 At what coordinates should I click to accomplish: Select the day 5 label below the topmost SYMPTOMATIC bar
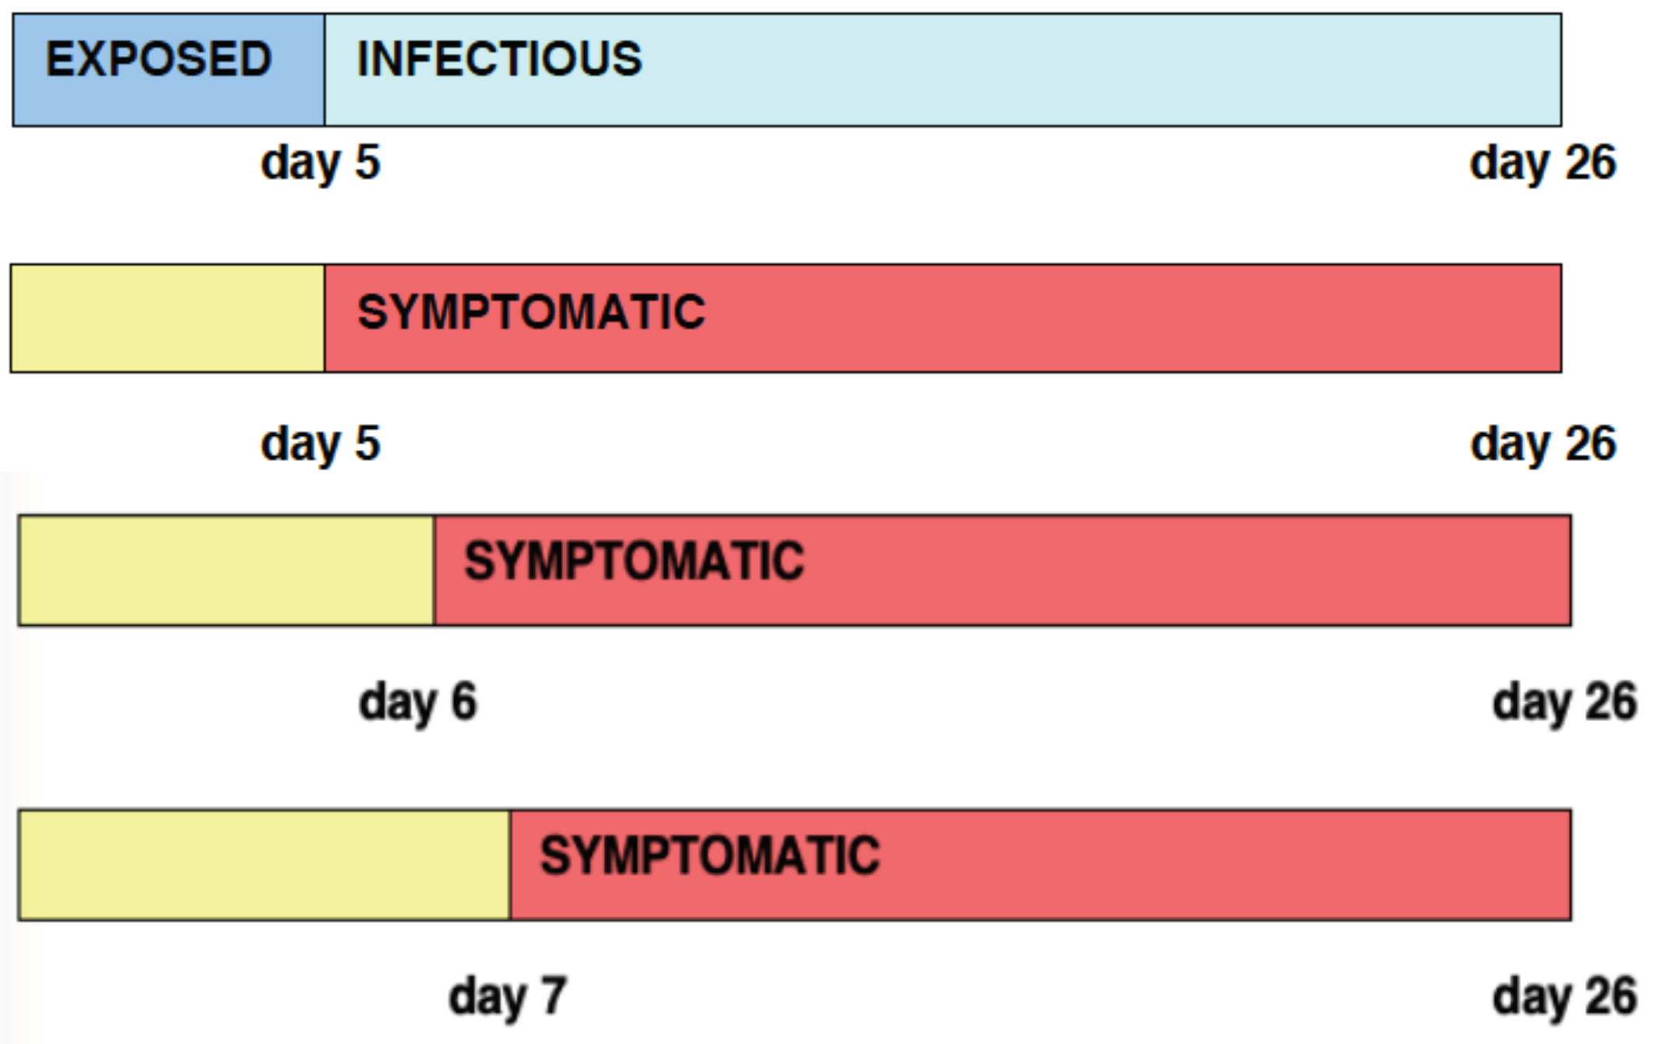320,445
